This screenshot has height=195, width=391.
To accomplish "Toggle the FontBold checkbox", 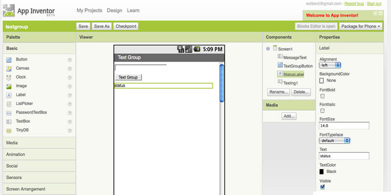I will click(x=322, y=96).
